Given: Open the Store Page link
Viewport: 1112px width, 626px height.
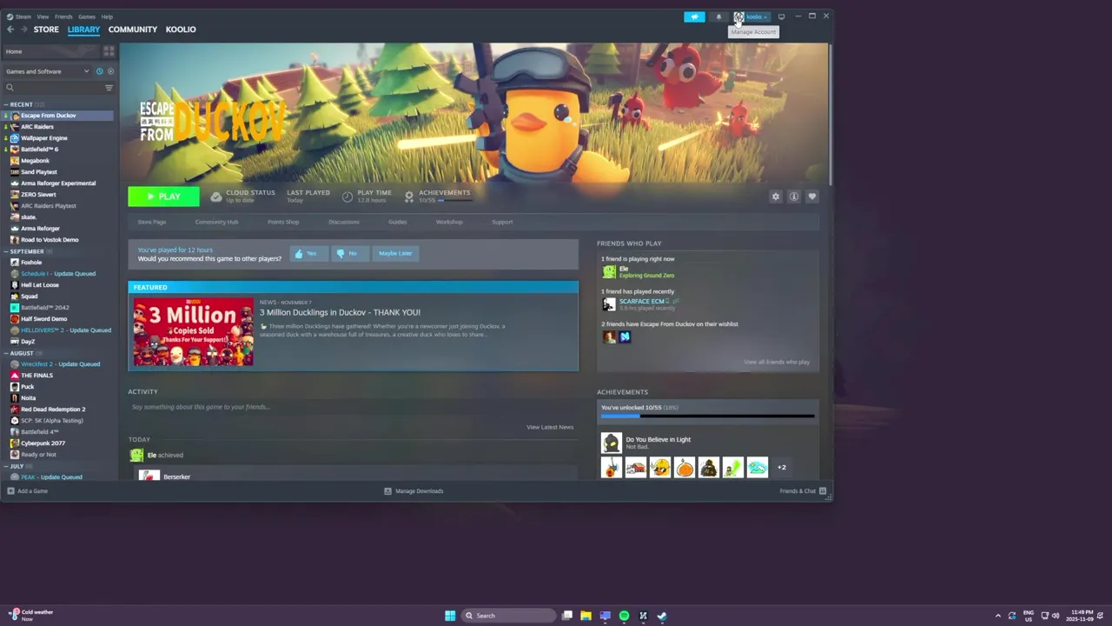Looking at the screenshot, I should tap(151, 222).
